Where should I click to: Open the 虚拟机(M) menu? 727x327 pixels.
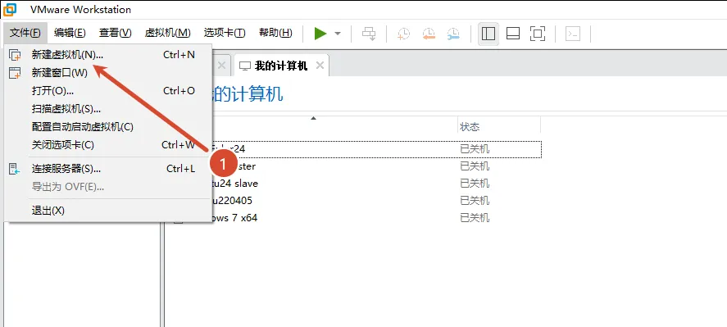click(x=167, y=33)
